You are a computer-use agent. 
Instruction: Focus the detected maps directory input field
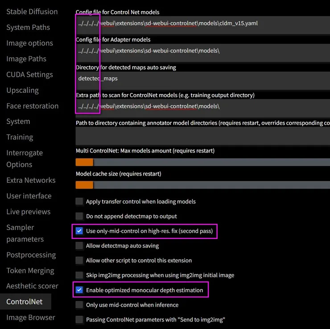coord(201,78)
